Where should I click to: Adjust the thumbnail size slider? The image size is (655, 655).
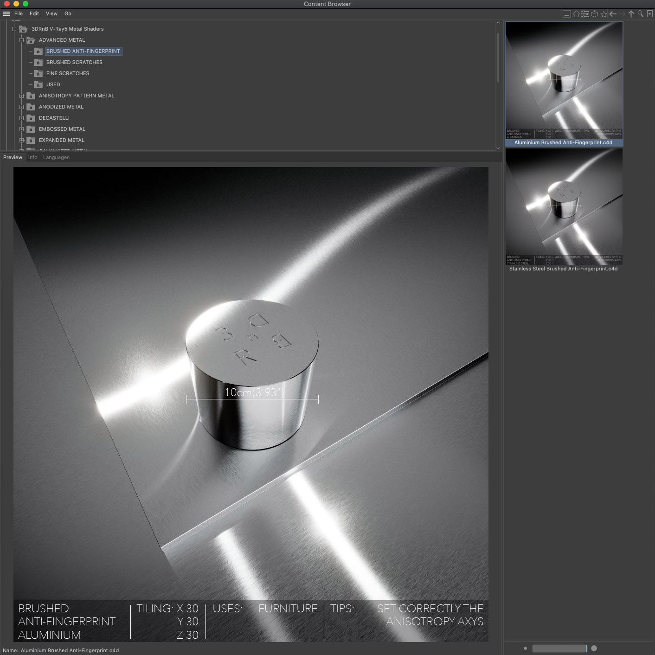pos(559,649)
